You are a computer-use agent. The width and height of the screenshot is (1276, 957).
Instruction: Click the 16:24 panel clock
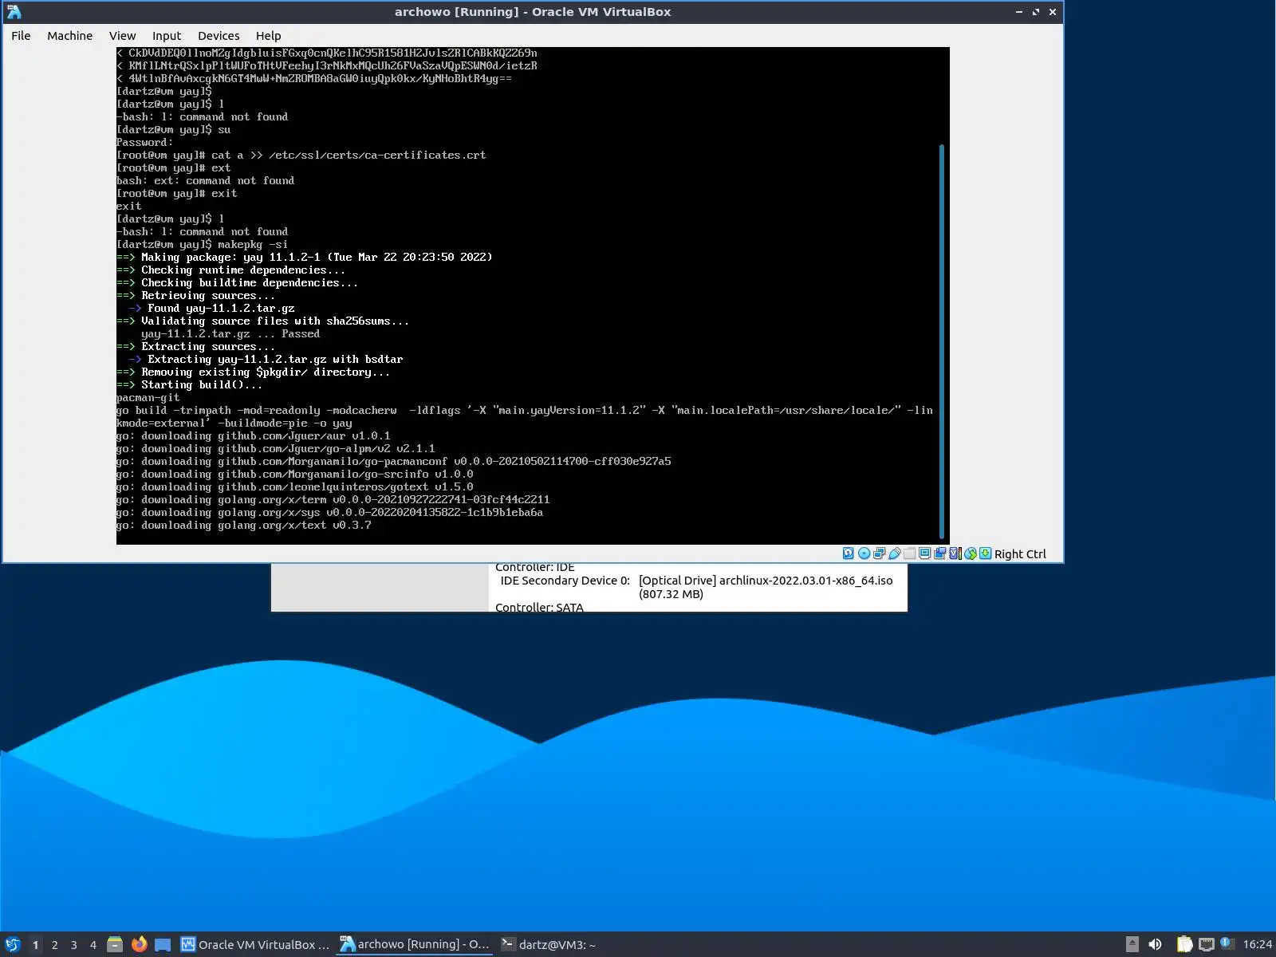[1258, 944]
